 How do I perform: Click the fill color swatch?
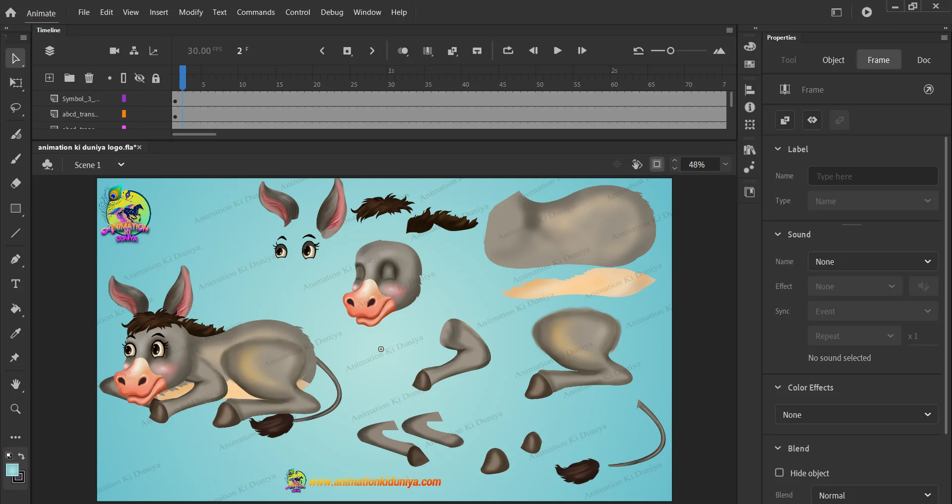click(x=12, y=470)
